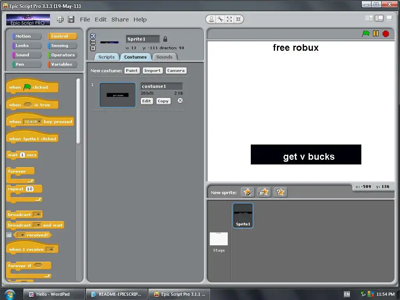This screenshot has width=400, height=300.
Task: Click the green flag to start scripts
Action: pyautogui.click(x=366, y=34)
